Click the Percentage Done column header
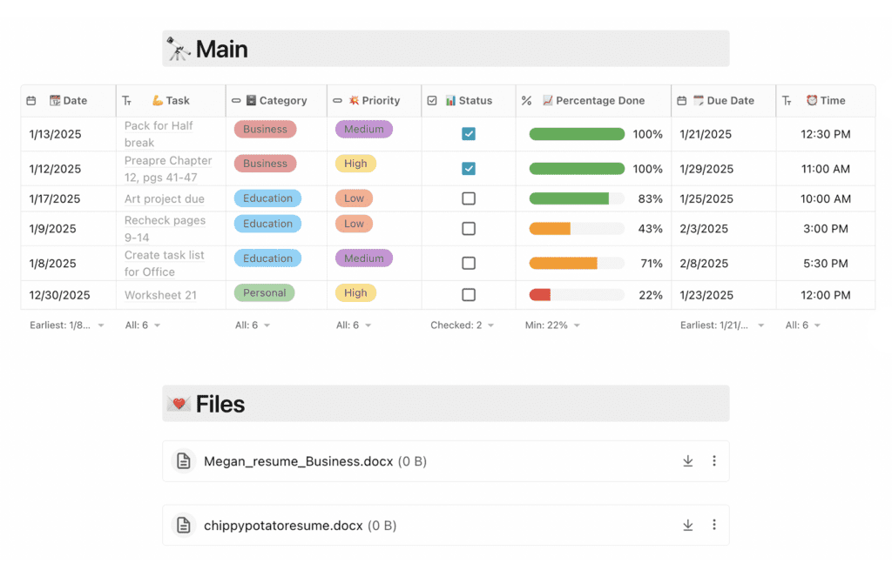The image size is (892, 577). [592, 101]
